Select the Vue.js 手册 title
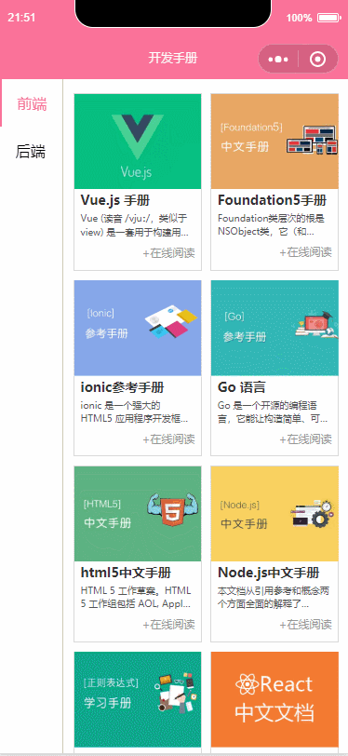This screenshot has width=348, height=756. 114,200
